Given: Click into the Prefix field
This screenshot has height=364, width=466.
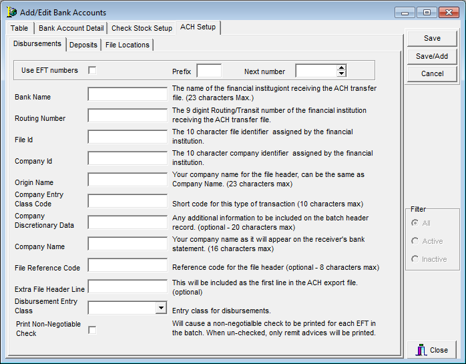Looking at the screenshot, I should [209, 71].
